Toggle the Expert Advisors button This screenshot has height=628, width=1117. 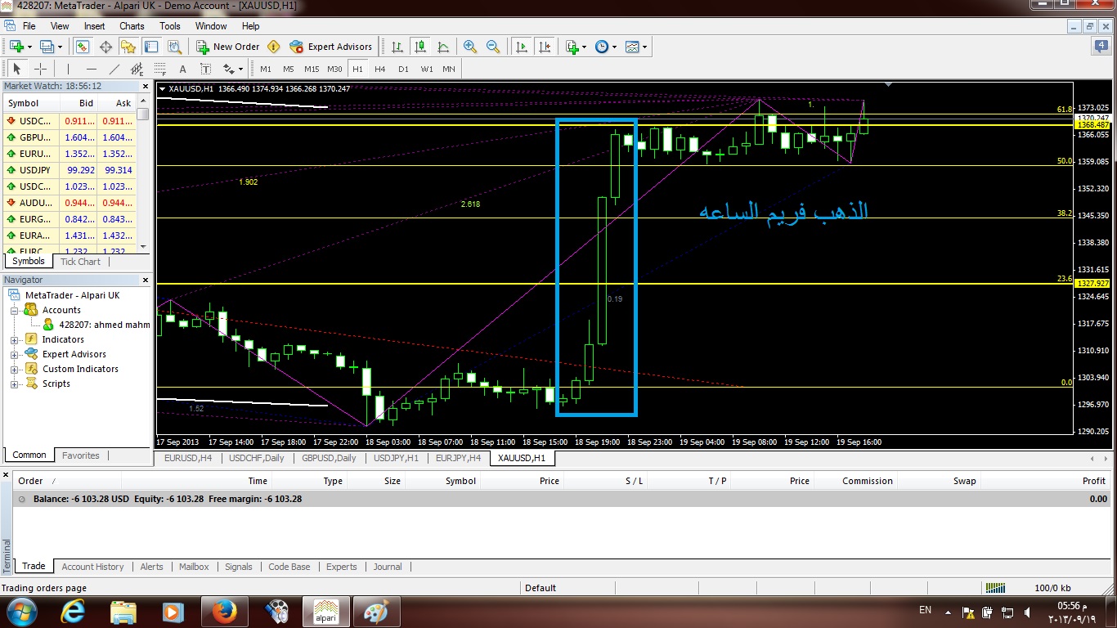[x=331, y=47]
